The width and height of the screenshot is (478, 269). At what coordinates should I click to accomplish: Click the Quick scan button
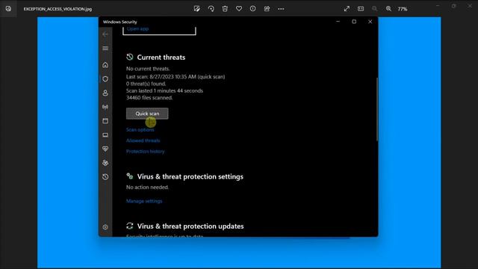click(x=147, y=114)
